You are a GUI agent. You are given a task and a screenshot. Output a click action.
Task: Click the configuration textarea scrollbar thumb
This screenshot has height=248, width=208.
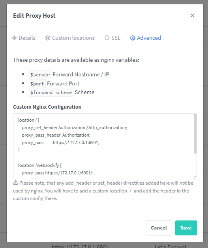pos(195,134)
